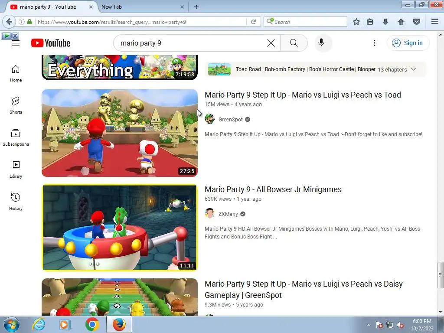Viewport: 444px width, 333px height.
Task: Select the mario party 9 - YouTube tab
Action: 48,7
